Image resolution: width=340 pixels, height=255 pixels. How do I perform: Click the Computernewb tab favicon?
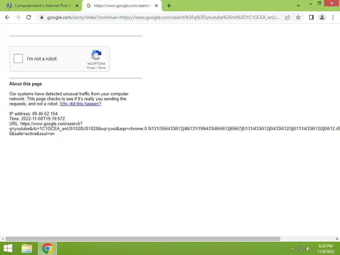tap(9, 6)
